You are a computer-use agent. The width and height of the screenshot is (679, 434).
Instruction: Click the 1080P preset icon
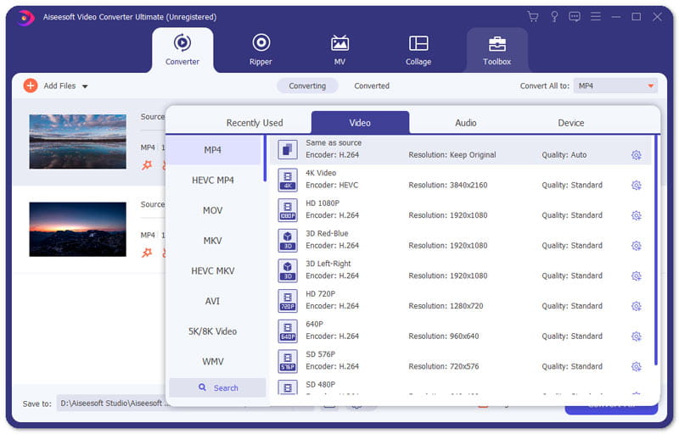point(288,210)
